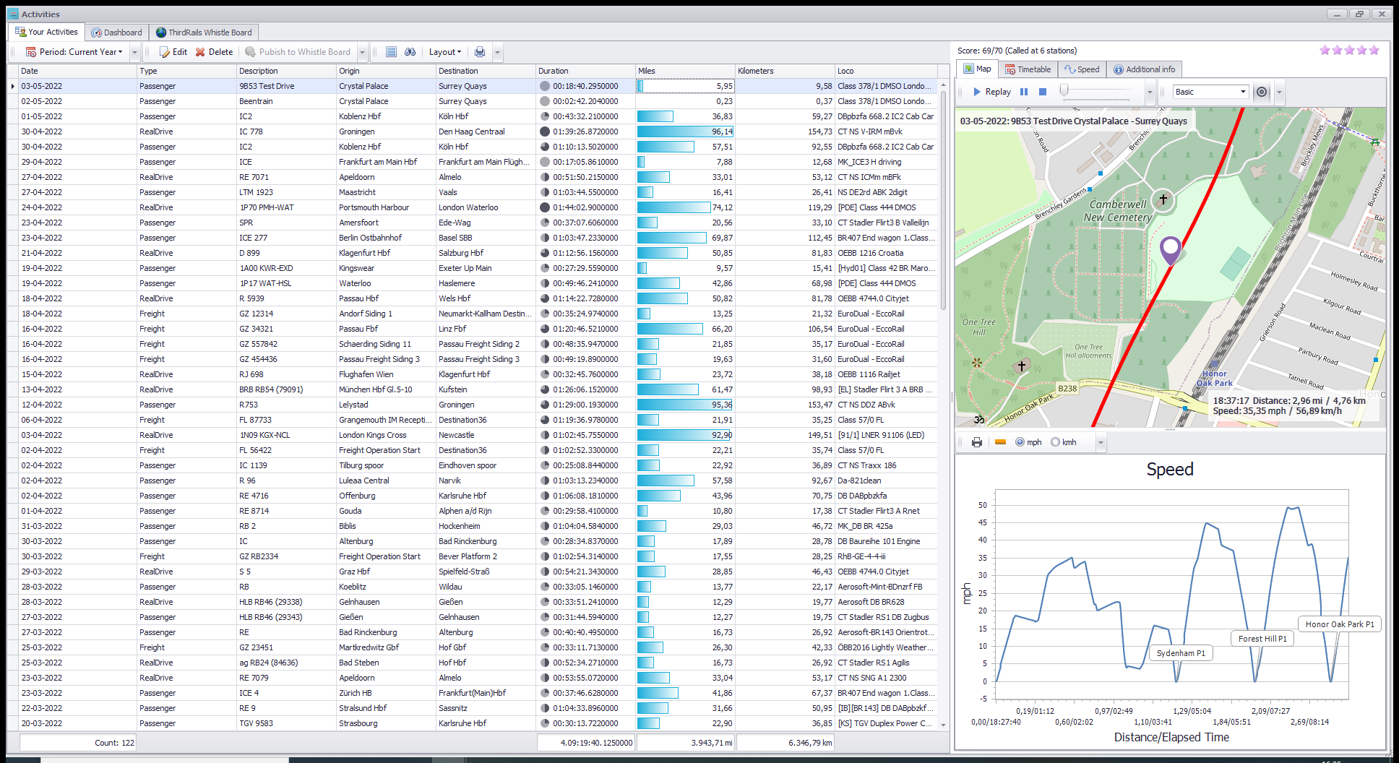Viewport: 1399px width, 763px height.
Task: Click the purple location pin on the map
Action: click(1170, 249)
